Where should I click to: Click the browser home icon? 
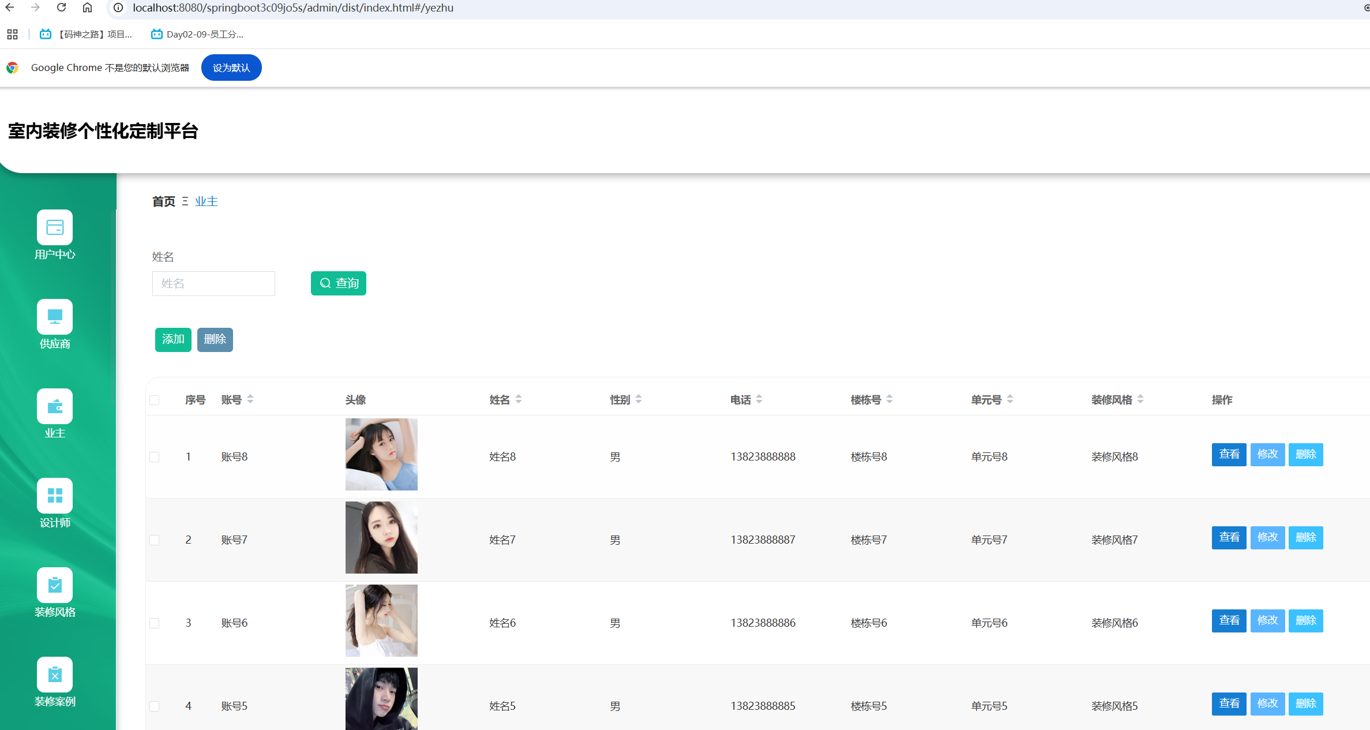pos(87,8)
